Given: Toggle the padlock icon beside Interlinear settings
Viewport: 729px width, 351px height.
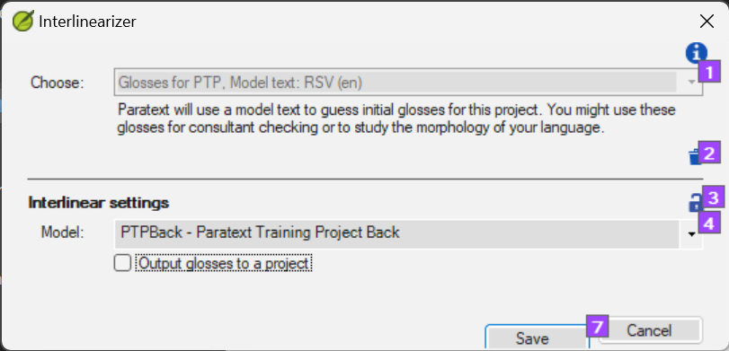Looking at the screenshot, I should tap(695, 203).
